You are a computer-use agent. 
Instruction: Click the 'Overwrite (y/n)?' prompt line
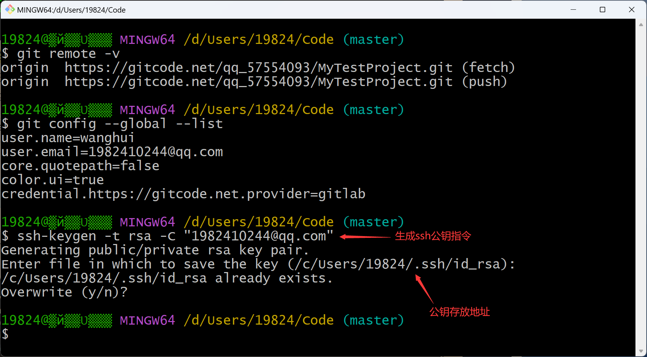[x=64, y=292]
